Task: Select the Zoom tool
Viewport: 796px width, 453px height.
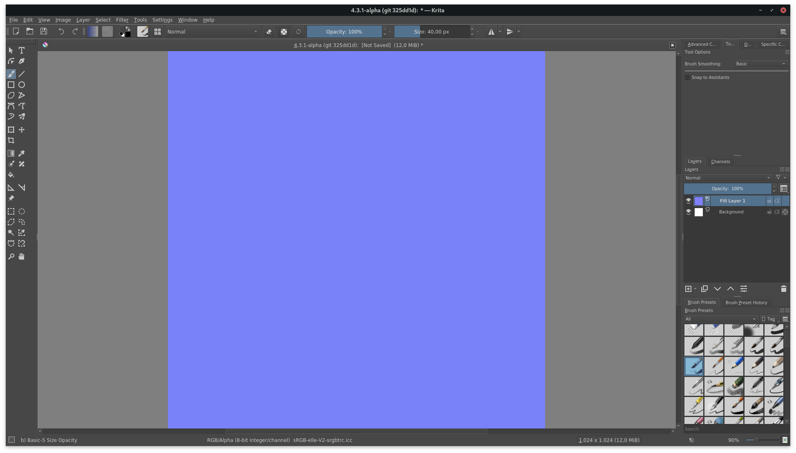Action: pos(11,256)
